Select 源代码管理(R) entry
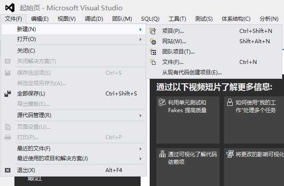The width and height of the screenshot is (284, 186). 73,115
